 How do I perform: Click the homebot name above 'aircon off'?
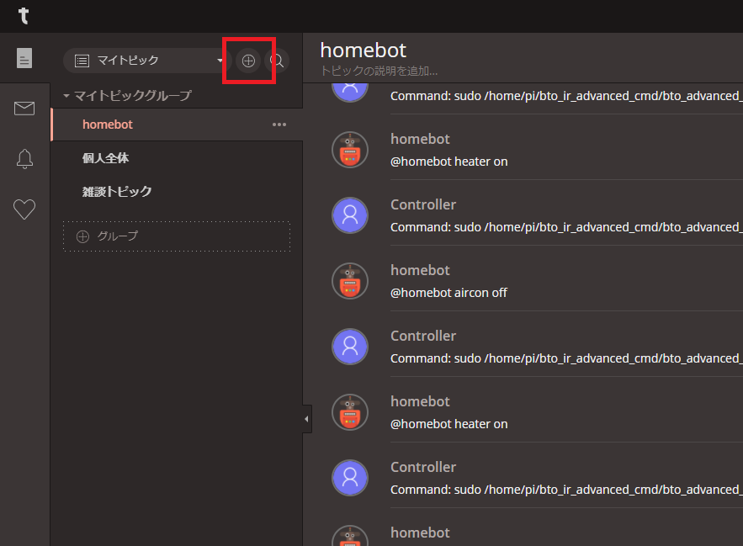coord(420,270)
